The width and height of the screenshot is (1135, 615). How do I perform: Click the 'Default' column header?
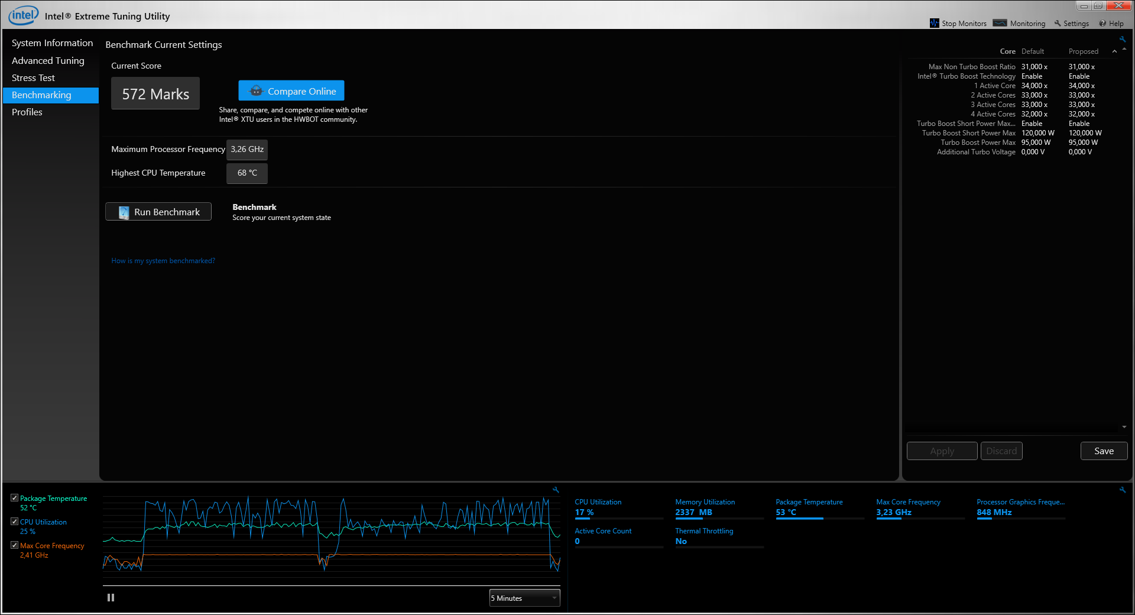coord(1033,51)
